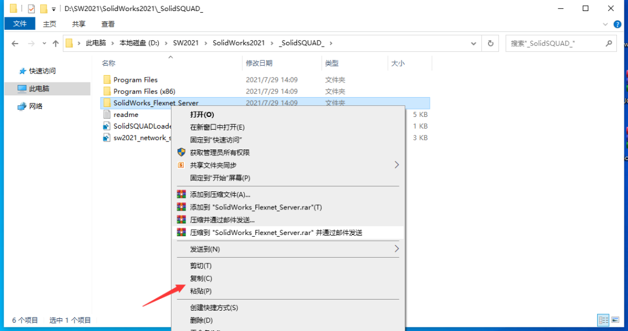
Task: Sort by 名称 column header
Action: 109,63
